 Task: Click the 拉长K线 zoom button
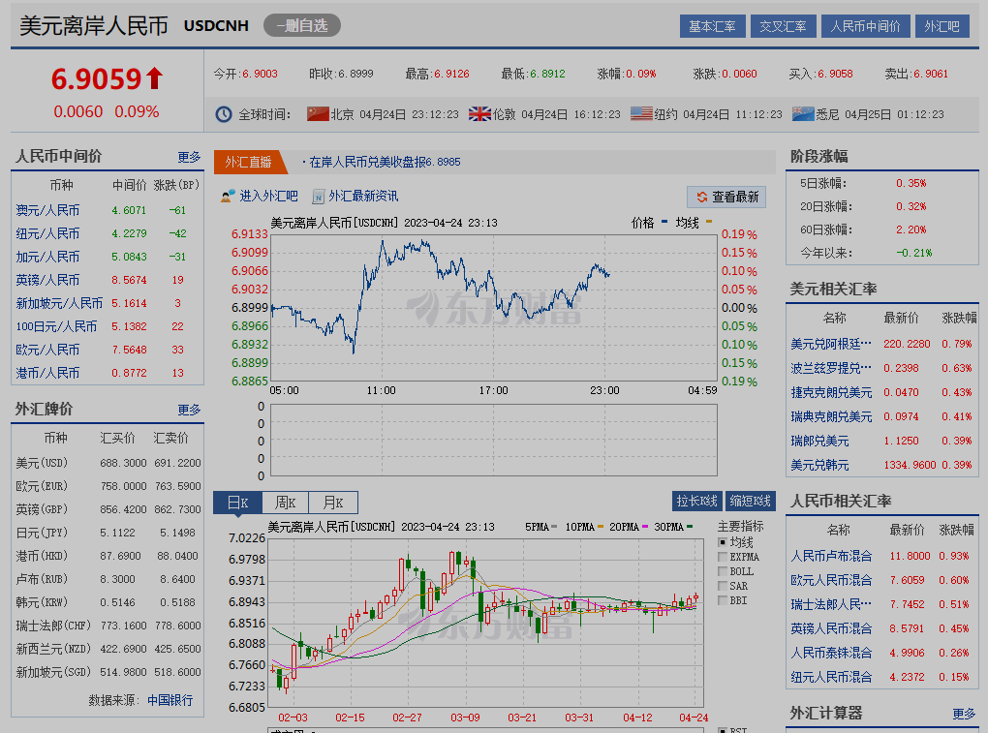696,501
